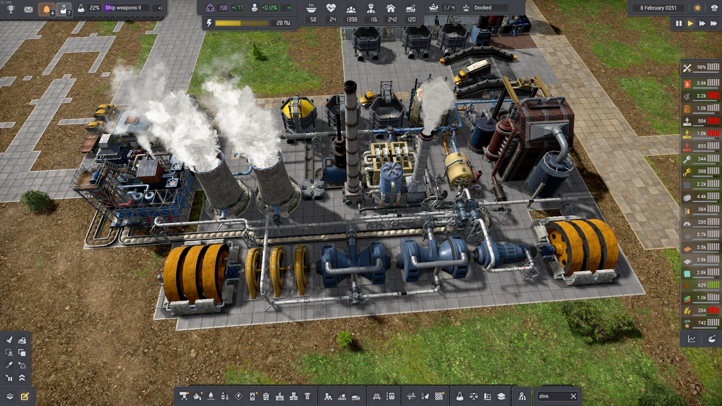
Task: Open the research flask menu
Action: tap(460, 396)
